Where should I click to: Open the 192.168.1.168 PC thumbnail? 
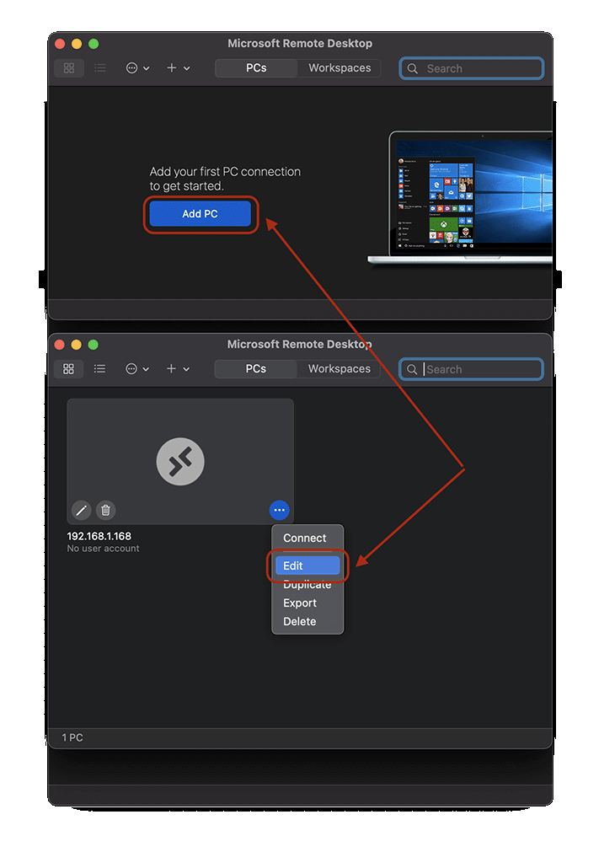coord(180,461)
